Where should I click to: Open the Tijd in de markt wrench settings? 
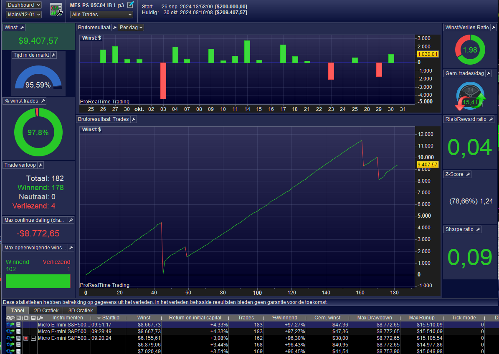53,55
